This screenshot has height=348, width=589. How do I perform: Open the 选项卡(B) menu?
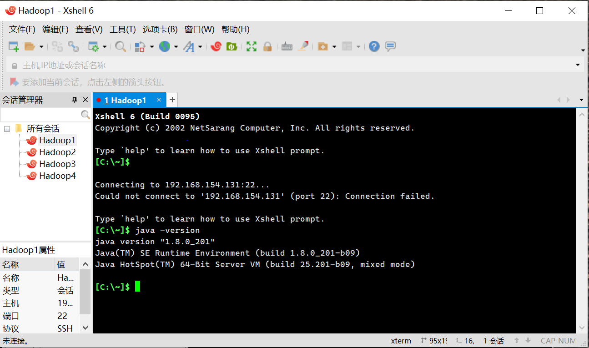point(160,30)
